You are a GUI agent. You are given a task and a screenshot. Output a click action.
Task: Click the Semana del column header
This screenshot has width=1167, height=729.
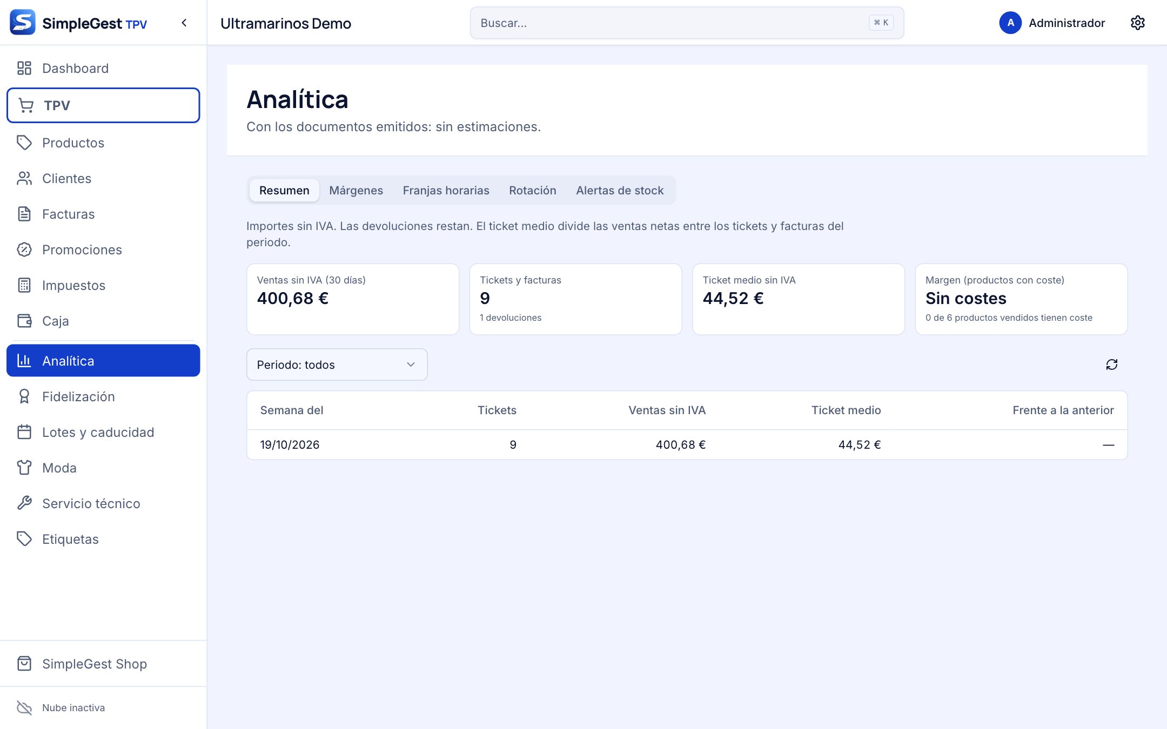(292, 410)
